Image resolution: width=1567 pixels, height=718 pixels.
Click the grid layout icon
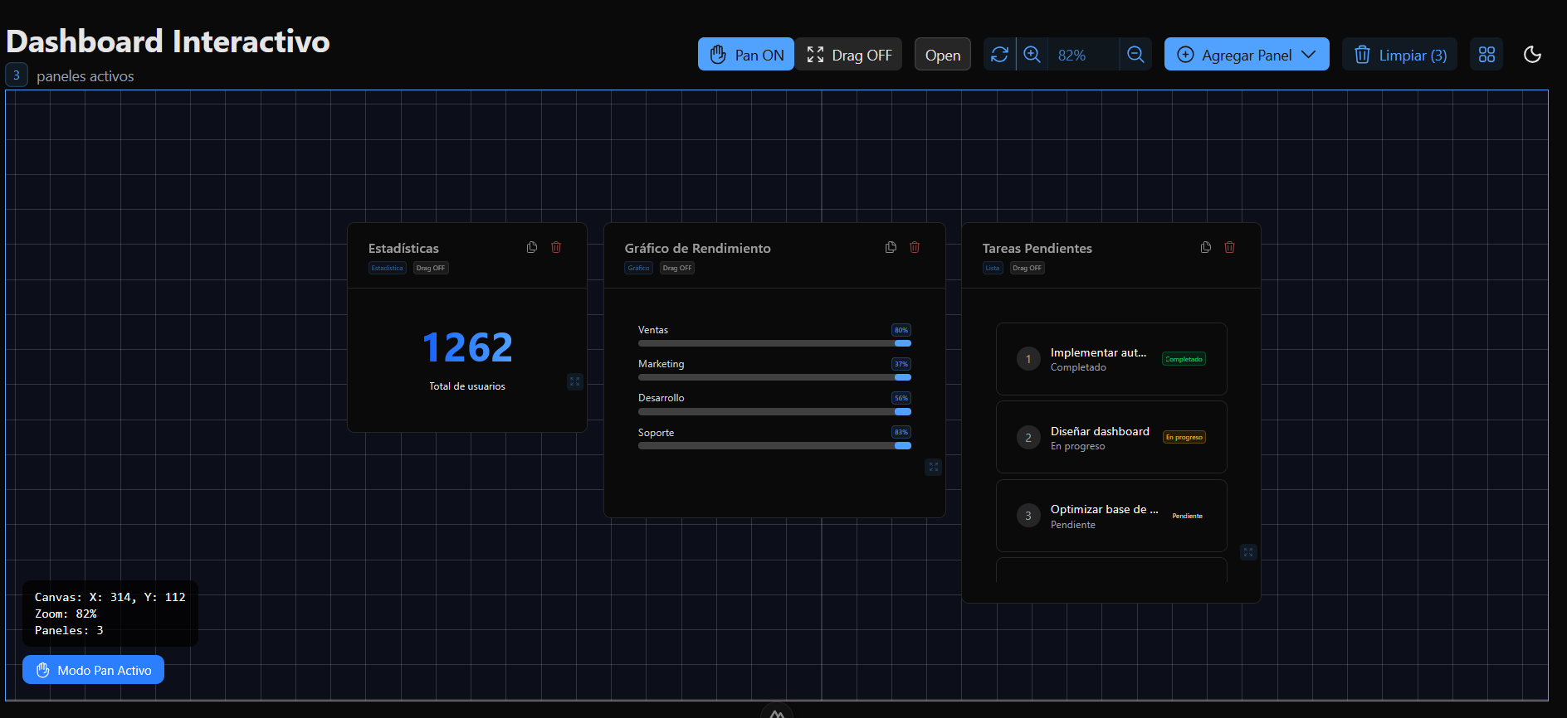coord(1486,55)
